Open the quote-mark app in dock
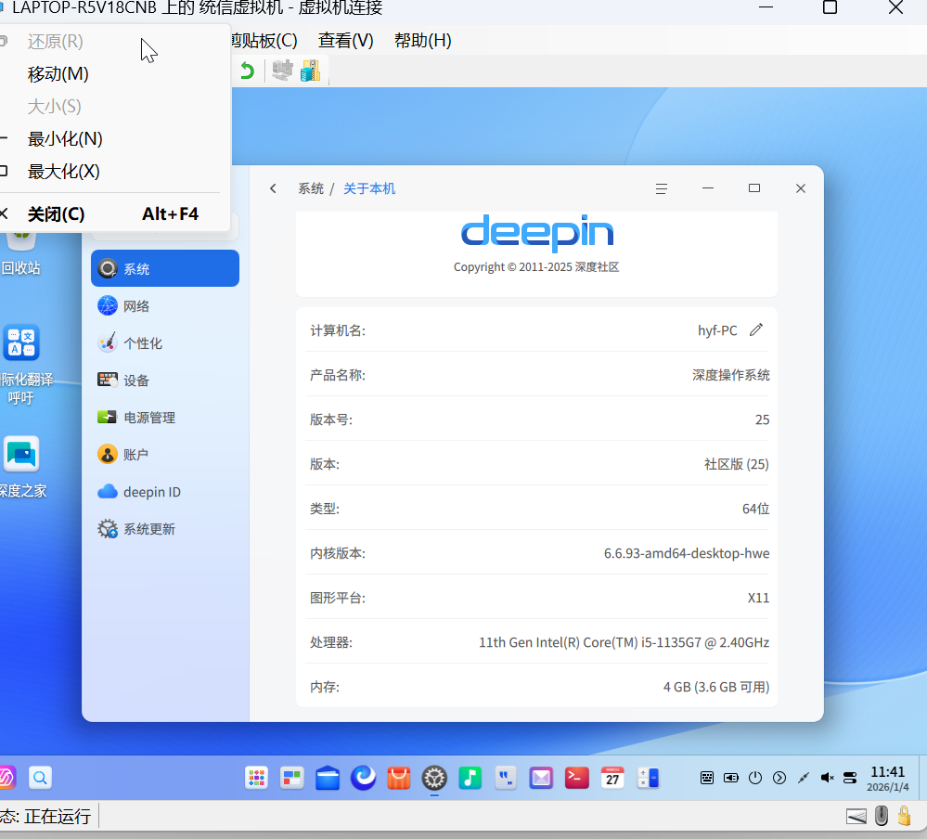 point(506,778)
